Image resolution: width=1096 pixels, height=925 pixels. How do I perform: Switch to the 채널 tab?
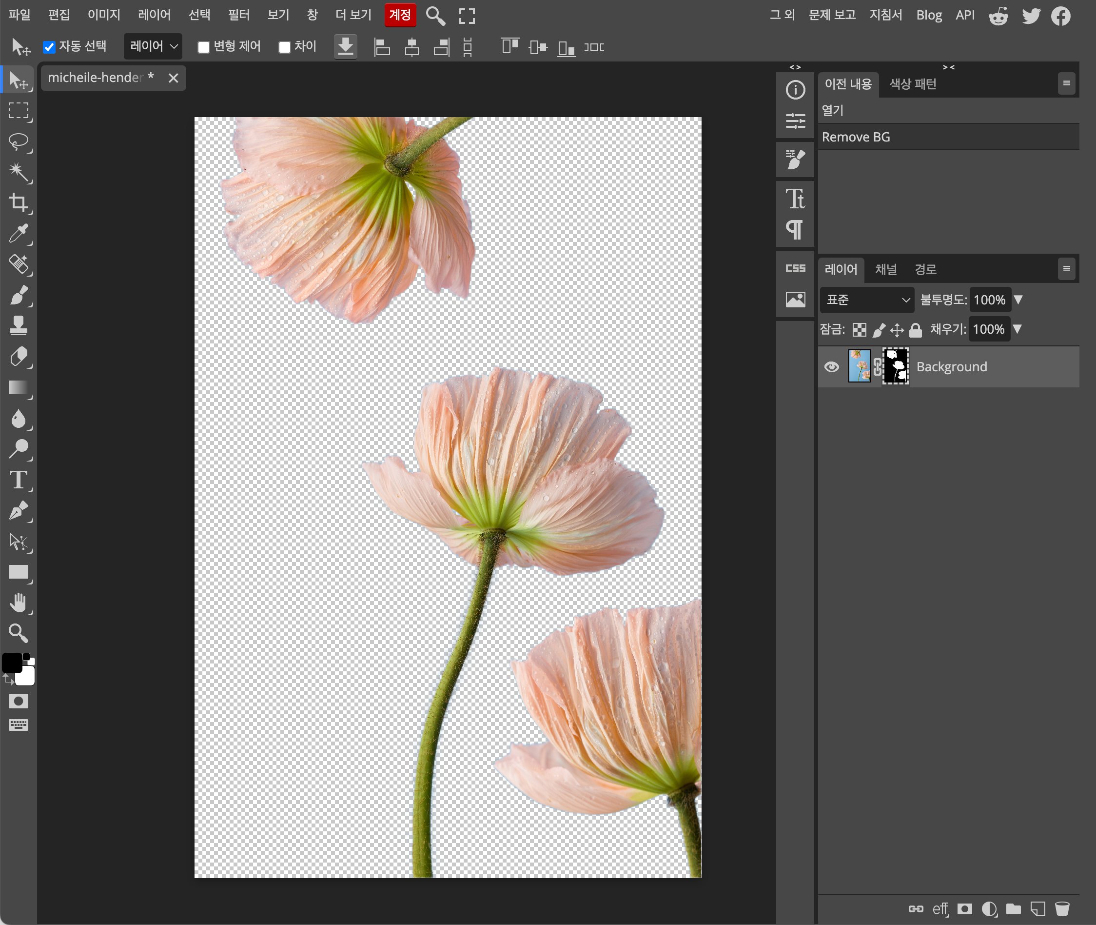(886, 269)
